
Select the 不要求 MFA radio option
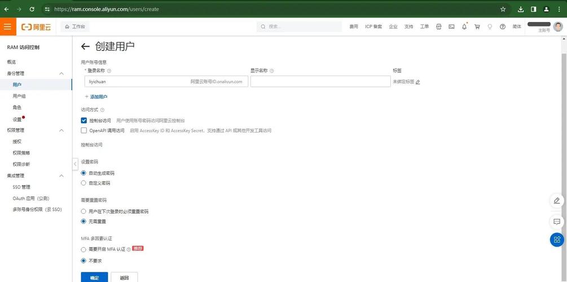(84, 261)
